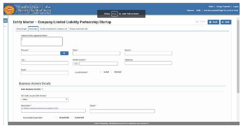Open the hamburger menu in the sidebar
The image size is (243, 128).
[x=5, y=21]
